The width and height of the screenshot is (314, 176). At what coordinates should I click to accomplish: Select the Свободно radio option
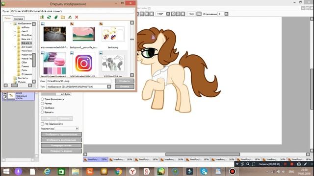coord(42,108)
